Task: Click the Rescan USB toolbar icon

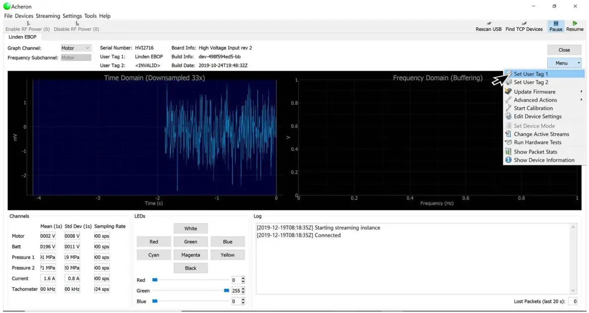Action: coord(488,26)
